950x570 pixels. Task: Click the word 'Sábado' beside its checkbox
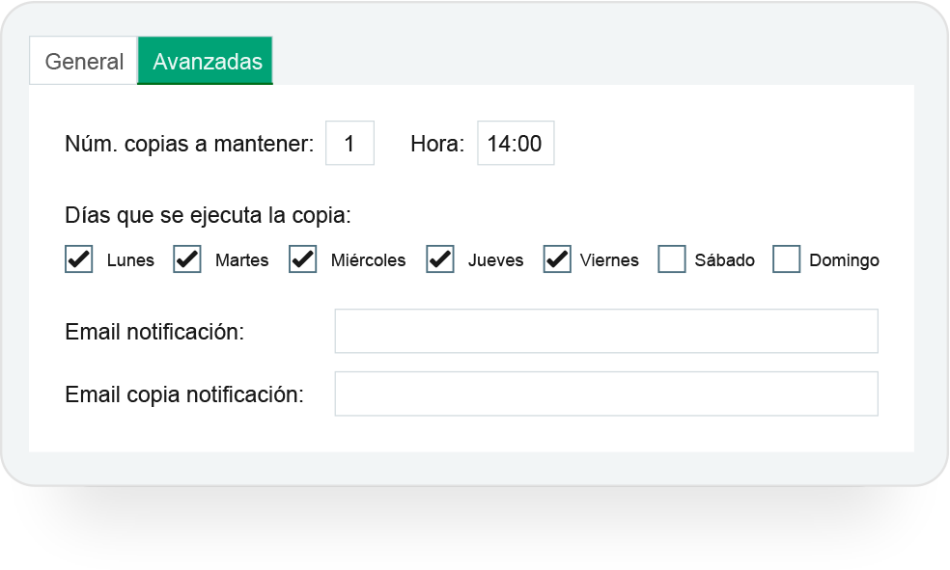pos(724,260)
